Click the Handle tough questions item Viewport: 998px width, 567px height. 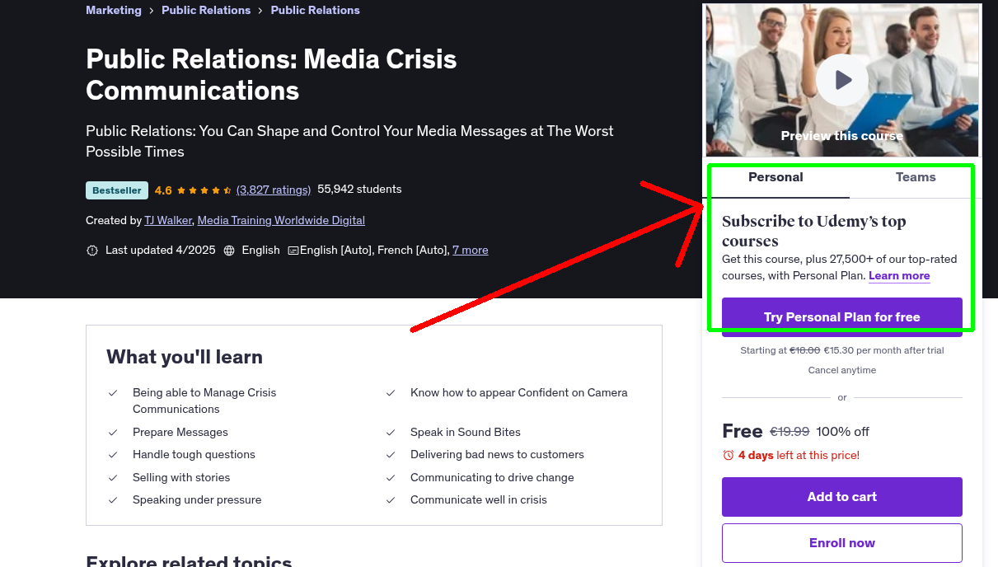pos(194,455)
